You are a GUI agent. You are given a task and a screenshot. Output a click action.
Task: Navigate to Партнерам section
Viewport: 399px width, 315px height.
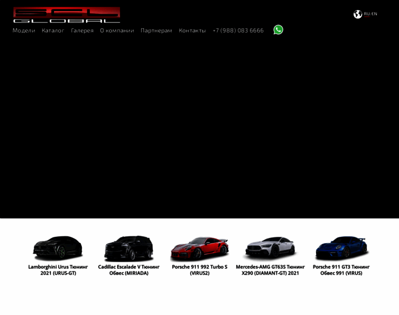pyautogui.click(x=156, y=30)
